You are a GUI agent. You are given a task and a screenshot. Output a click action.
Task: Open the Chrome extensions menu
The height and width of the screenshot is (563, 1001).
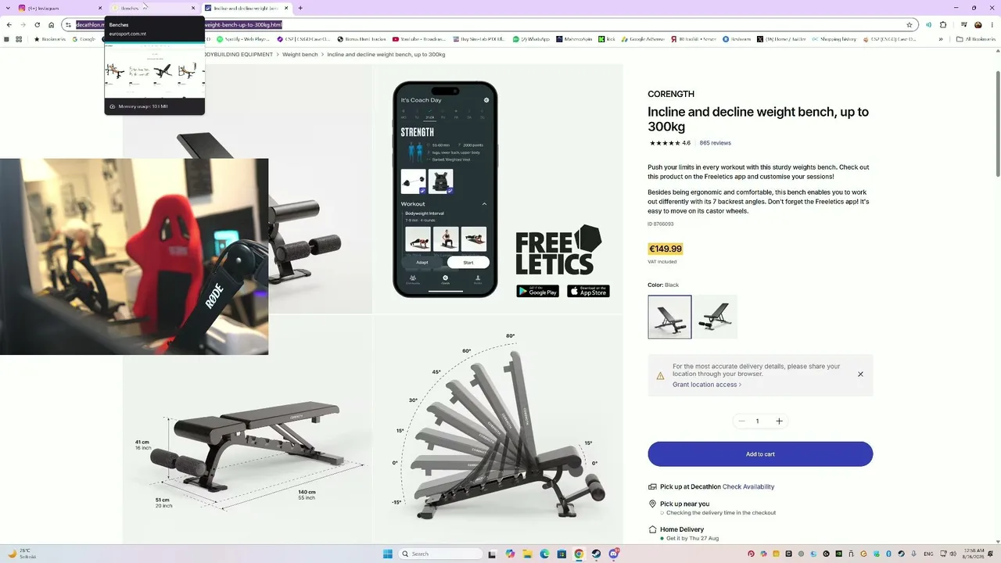(943, 25)
